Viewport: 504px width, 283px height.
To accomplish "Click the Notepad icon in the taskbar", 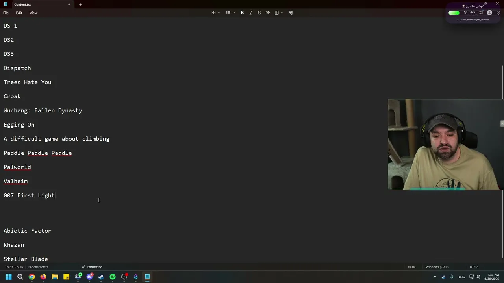I will point(147,277).
